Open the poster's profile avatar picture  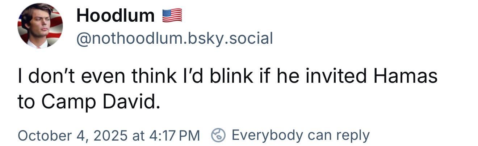click(x=40, y=25)
